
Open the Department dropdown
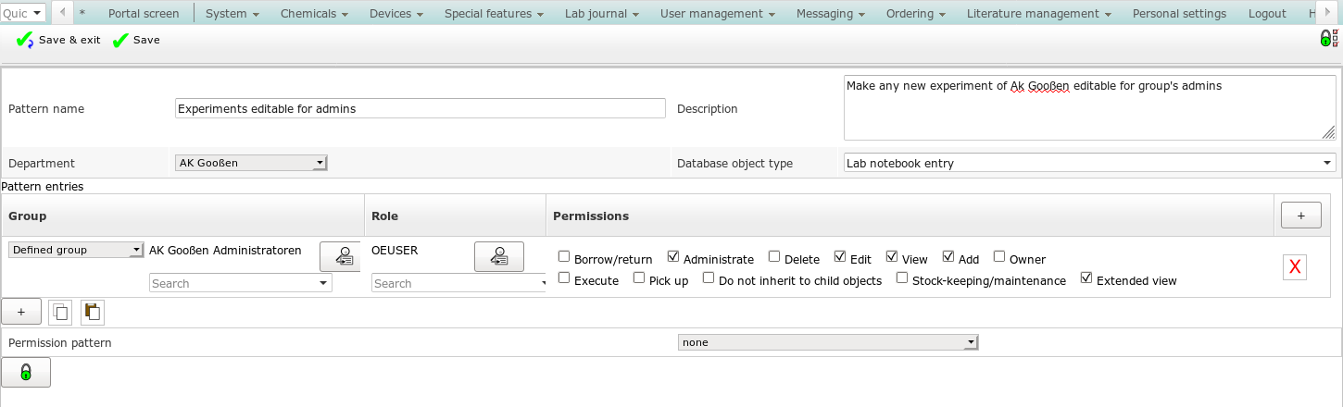[x=251, y=163]
